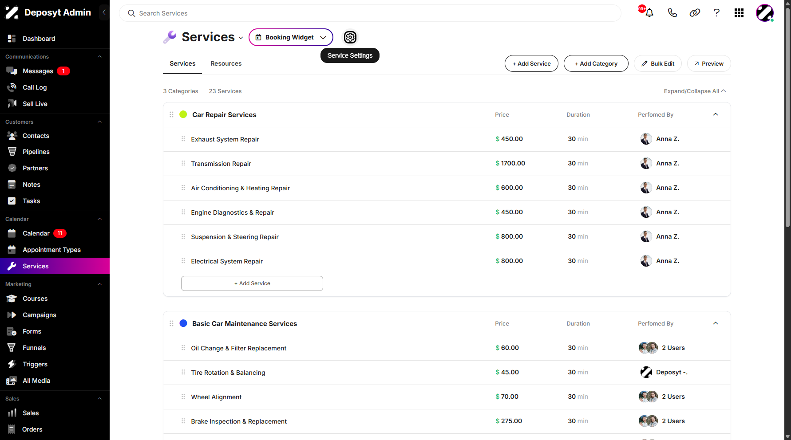Open the Service Settings gear icon
Viewport: 791px width, 440px height.
coord(350,37)
